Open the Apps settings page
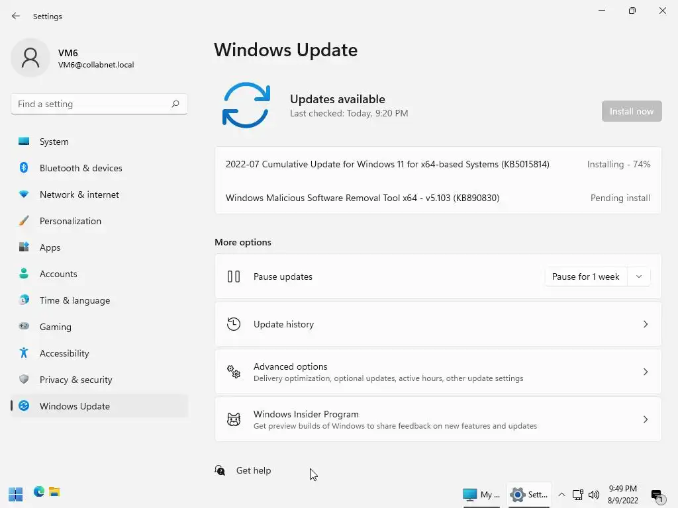Image resolution: width=678 pixels, height=508 pixels. click(x=99, y=247)
